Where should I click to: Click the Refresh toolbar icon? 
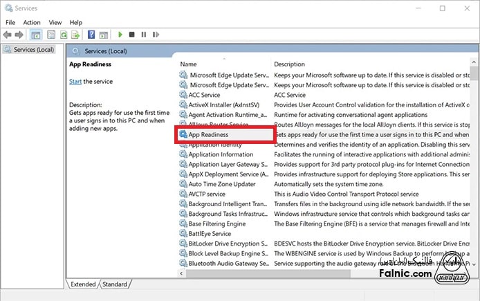64,35
